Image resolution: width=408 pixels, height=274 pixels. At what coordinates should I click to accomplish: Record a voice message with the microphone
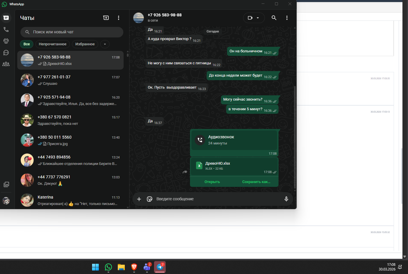tap(286, 199)
